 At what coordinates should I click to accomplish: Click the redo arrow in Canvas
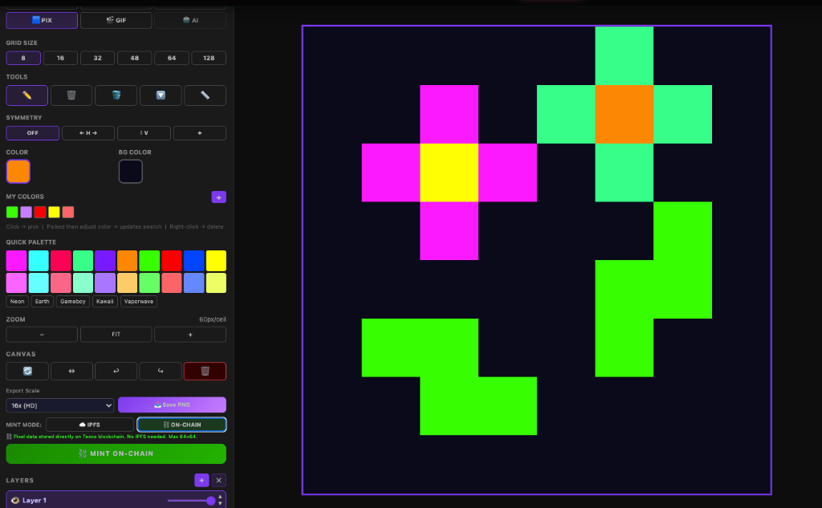160,371
